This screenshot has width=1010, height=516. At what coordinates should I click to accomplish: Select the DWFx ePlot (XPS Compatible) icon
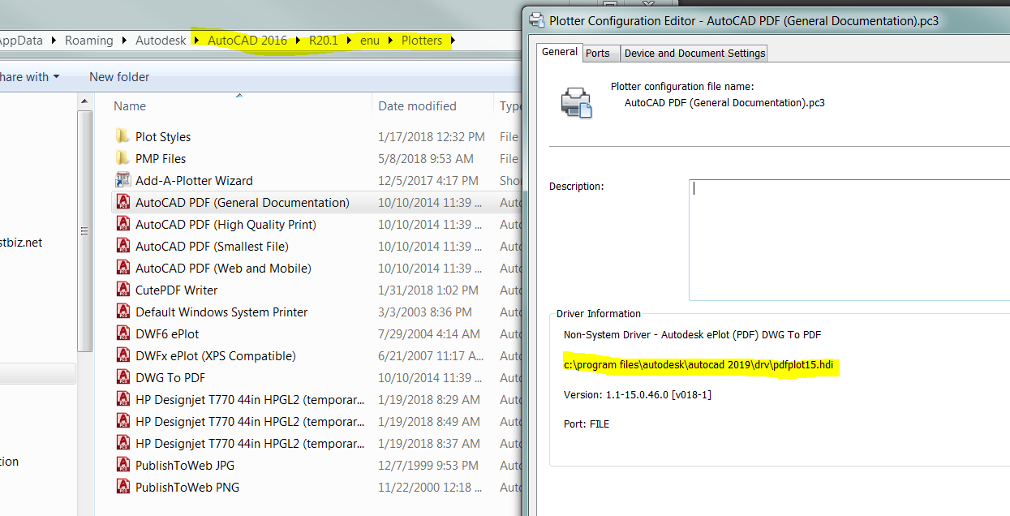124,355
